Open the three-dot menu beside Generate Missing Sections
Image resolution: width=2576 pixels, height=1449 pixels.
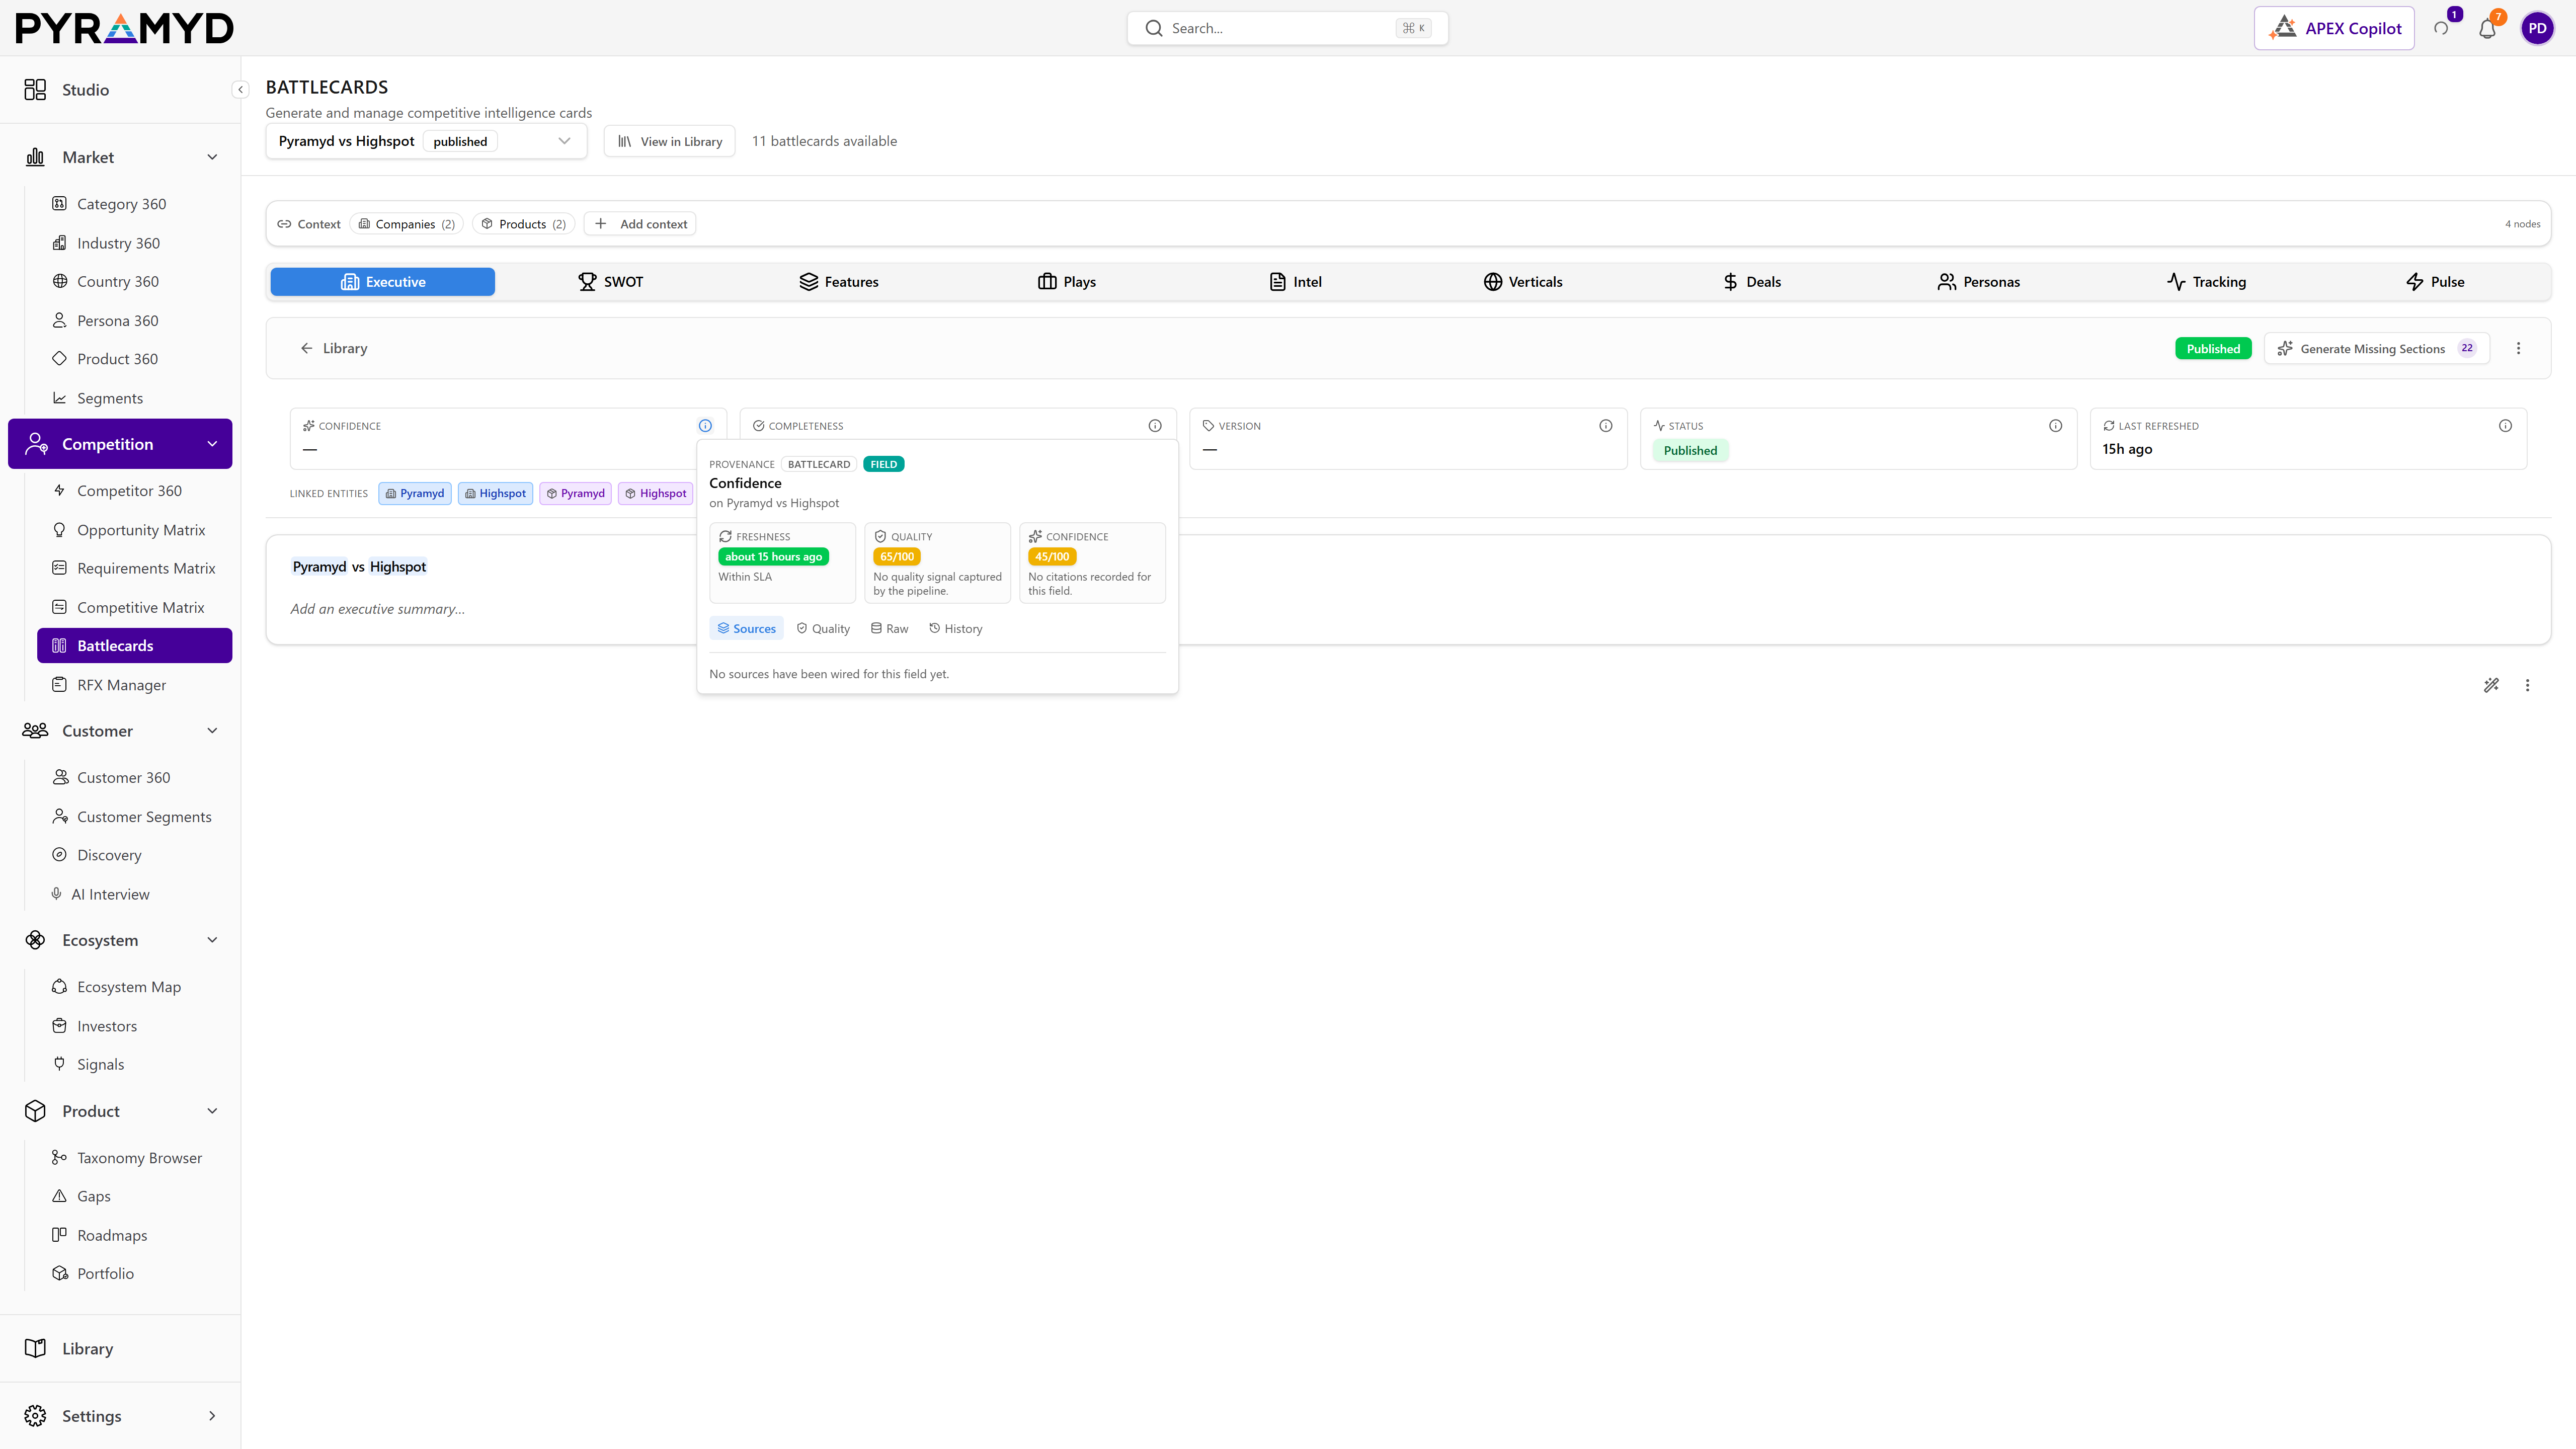pyautogui.click(x=2519, y=349)
